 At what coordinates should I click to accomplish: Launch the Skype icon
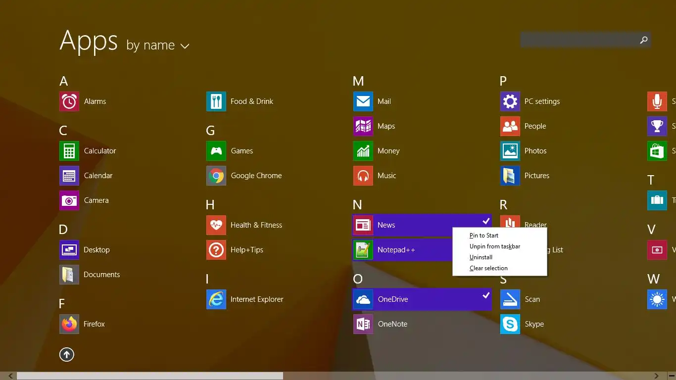click(510, 324)
